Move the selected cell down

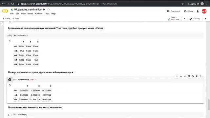point(181,76)
